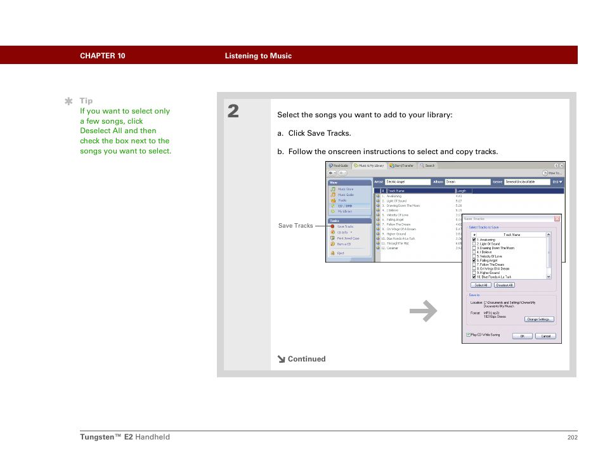Click the speaker icon beside Follow The Dream

[x=378, y=224]
